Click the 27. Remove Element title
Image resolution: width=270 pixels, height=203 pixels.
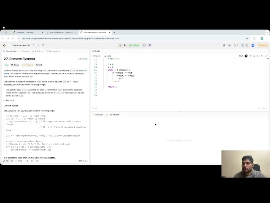click(x=19, y=59)
